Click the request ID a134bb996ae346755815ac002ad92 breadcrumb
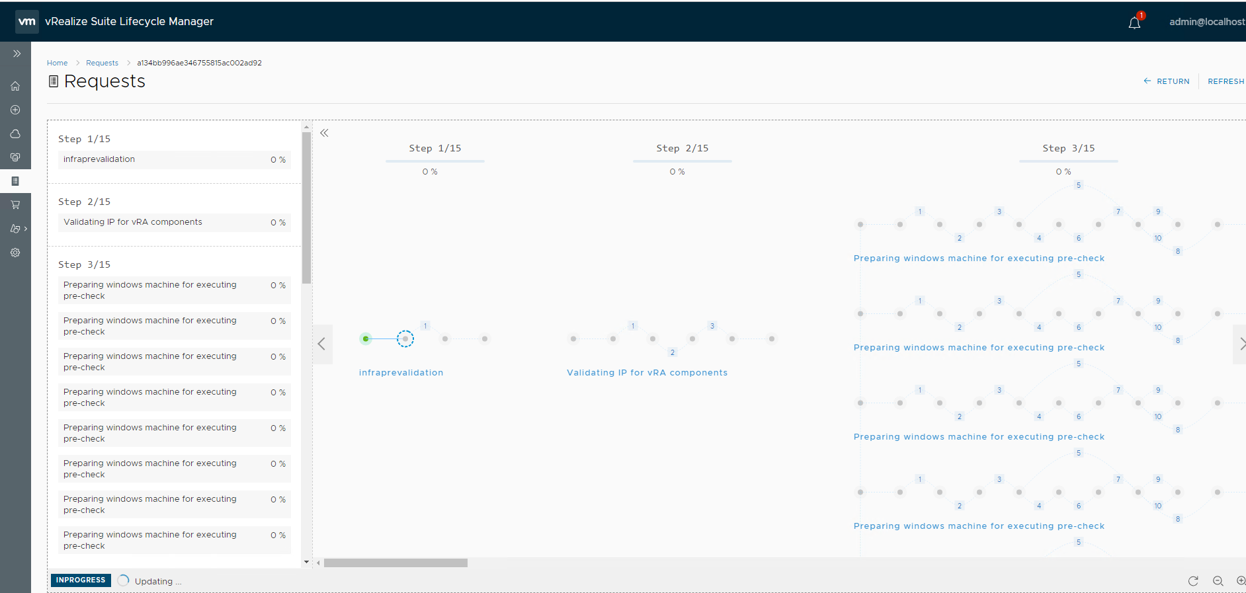 pos(199,63)
